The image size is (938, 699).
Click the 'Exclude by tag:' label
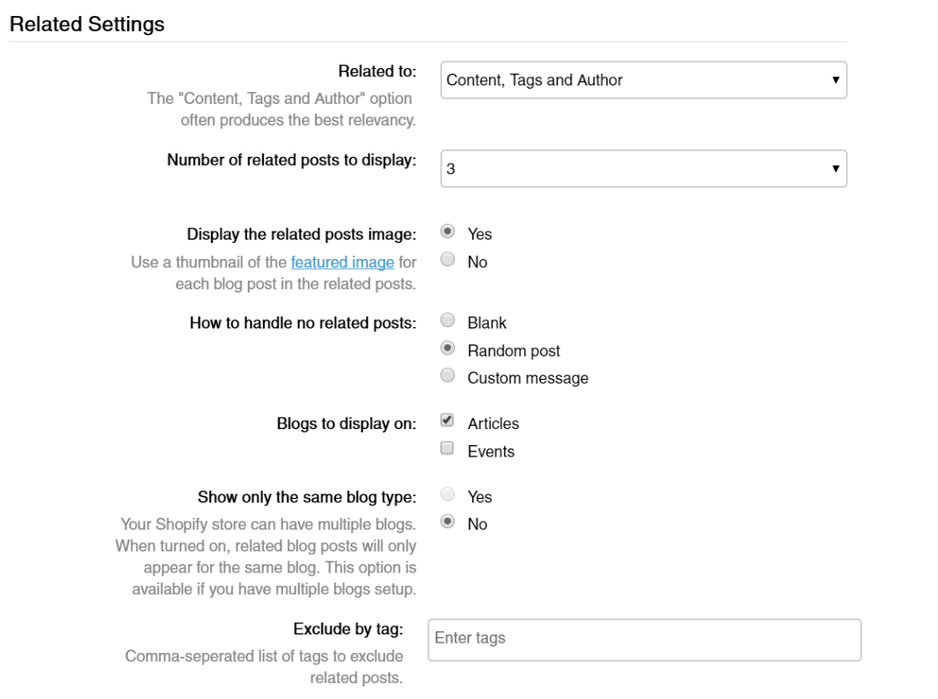click(x=348, y=629)
